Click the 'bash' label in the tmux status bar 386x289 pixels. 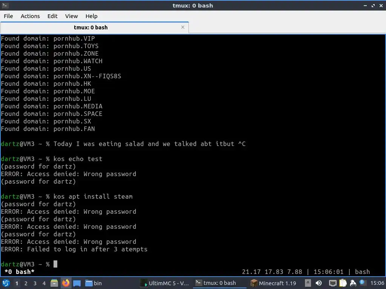(x=362, y=272)
